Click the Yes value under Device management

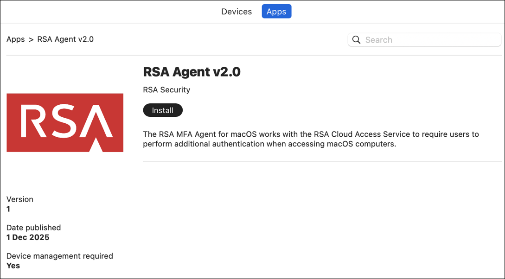point(13,266)
